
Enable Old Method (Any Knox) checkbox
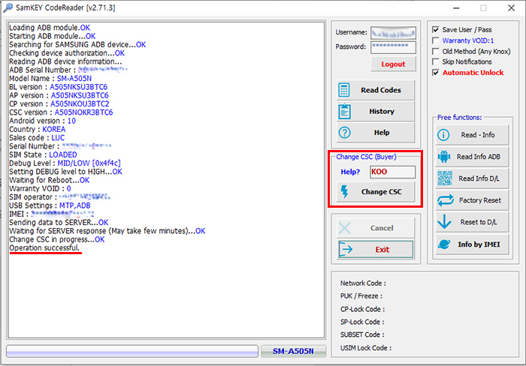point(435,51)
